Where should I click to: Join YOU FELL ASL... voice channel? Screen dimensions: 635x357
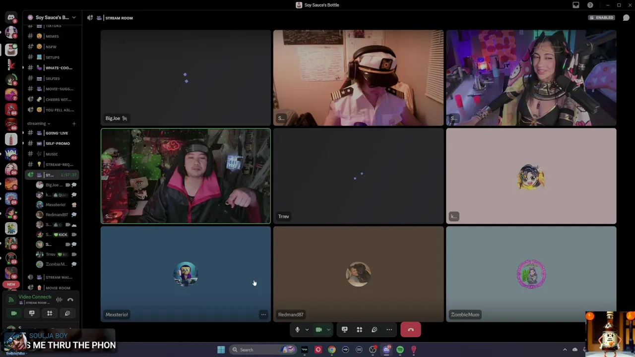tap(52, 110)
